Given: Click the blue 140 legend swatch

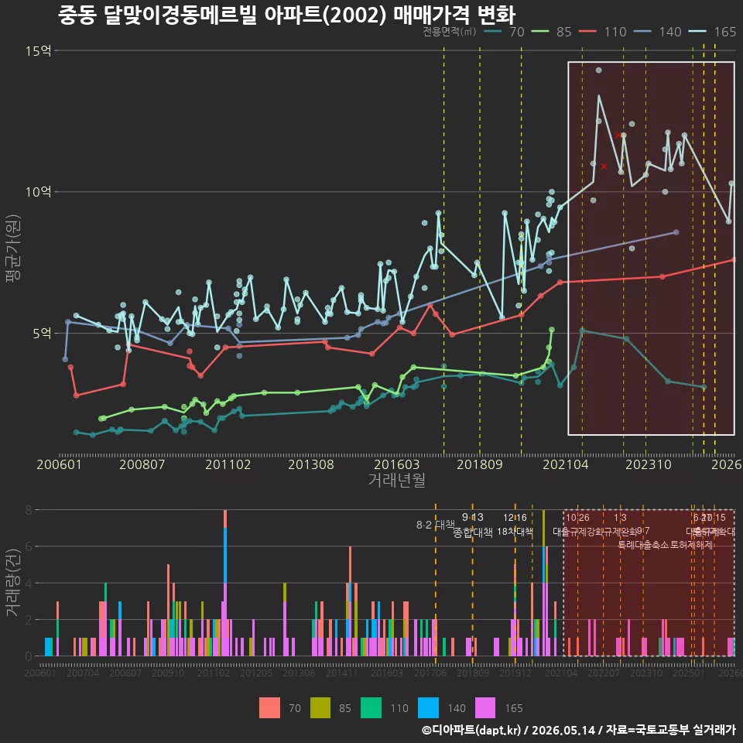Looking at the screenshot, I should [428, 708].
